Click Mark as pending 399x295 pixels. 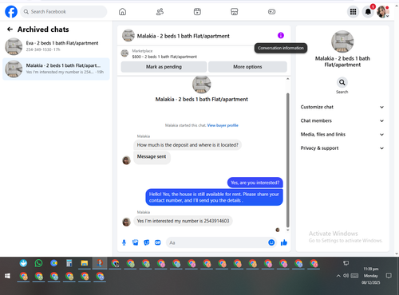(x=164, y=67)
